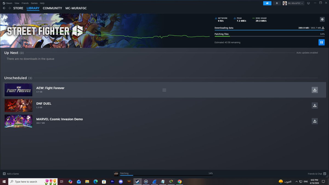Open Microsoft Edge from the taskbar
This screenshot has height=185, width=329.
pos(95,181)
